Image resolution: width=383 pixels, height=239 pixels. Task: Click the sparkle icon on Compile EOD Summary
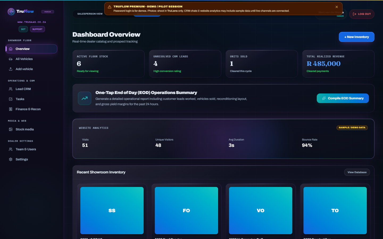tap(324, 98)
